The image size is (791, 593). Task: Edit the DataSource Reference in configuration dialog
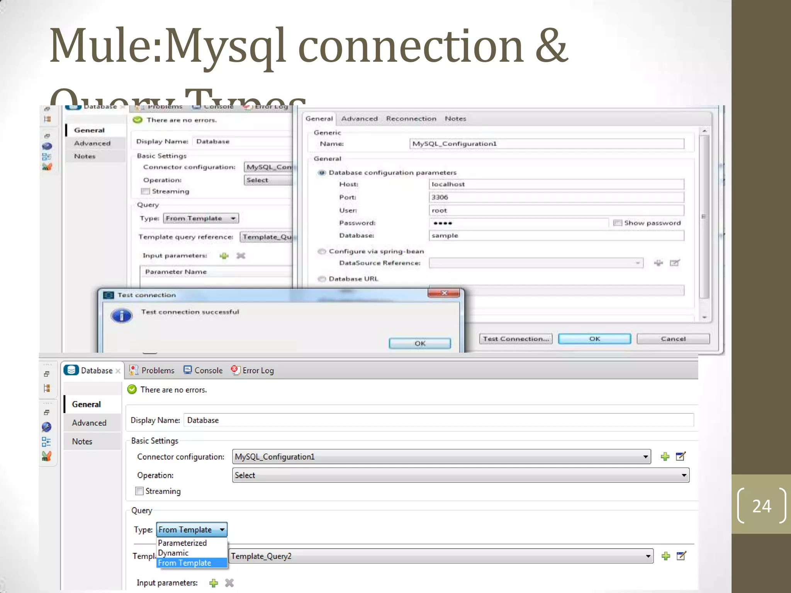(674, 263)
